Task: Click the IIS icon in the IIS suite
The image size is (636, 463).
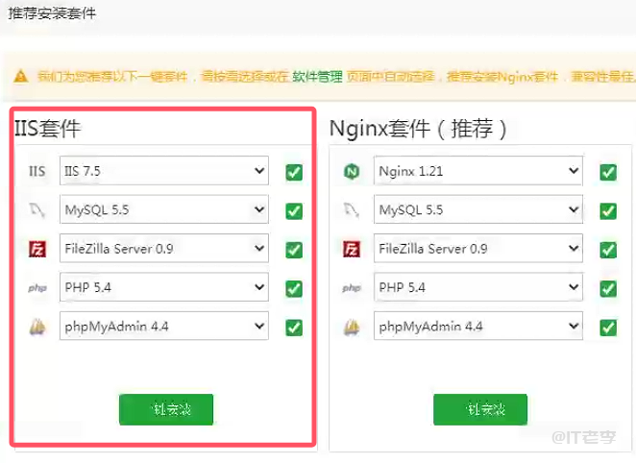Action: (x=37, y=172)
